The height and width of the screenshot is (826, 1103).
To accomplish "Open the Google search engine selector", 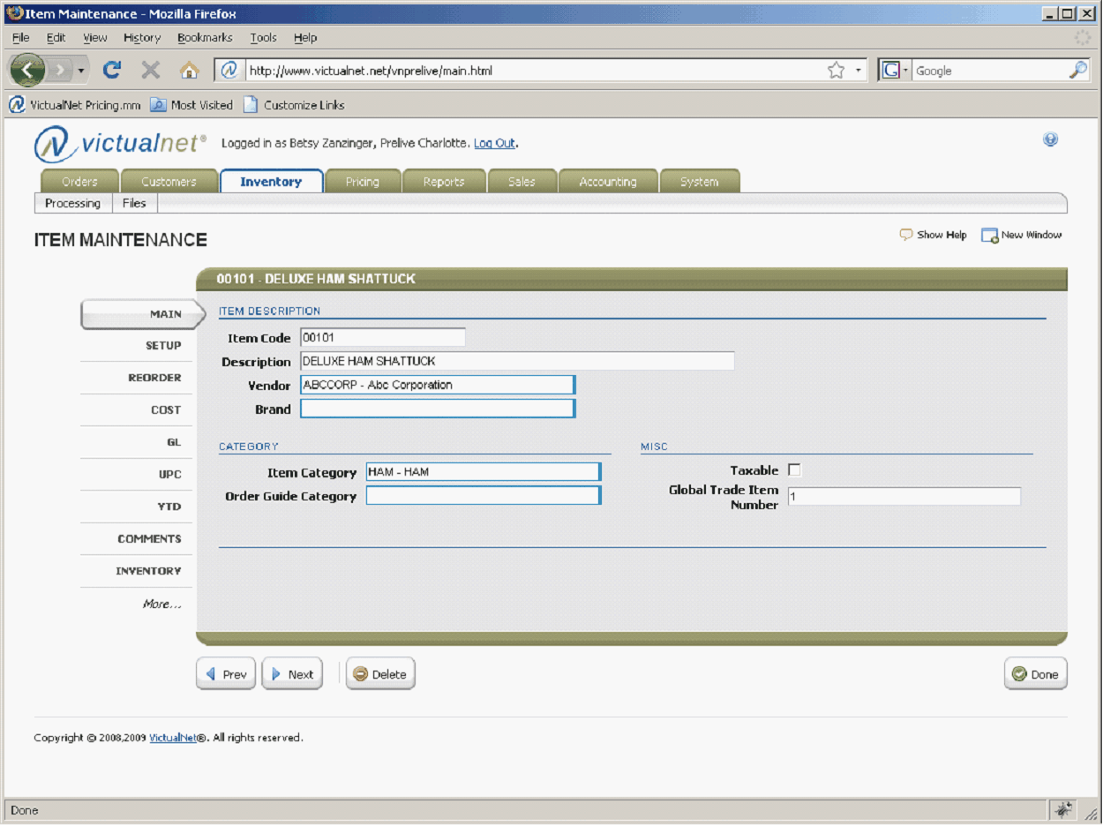I will pos(895,71).
